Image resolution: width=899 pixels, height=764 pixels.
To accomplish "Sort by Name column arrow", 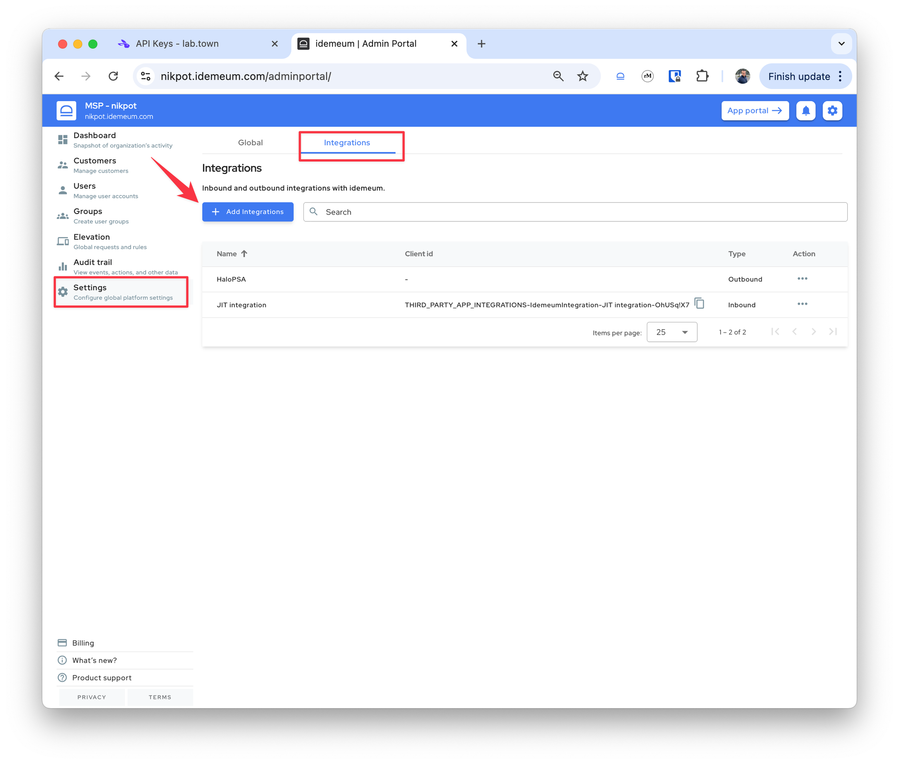I will 244,254.
